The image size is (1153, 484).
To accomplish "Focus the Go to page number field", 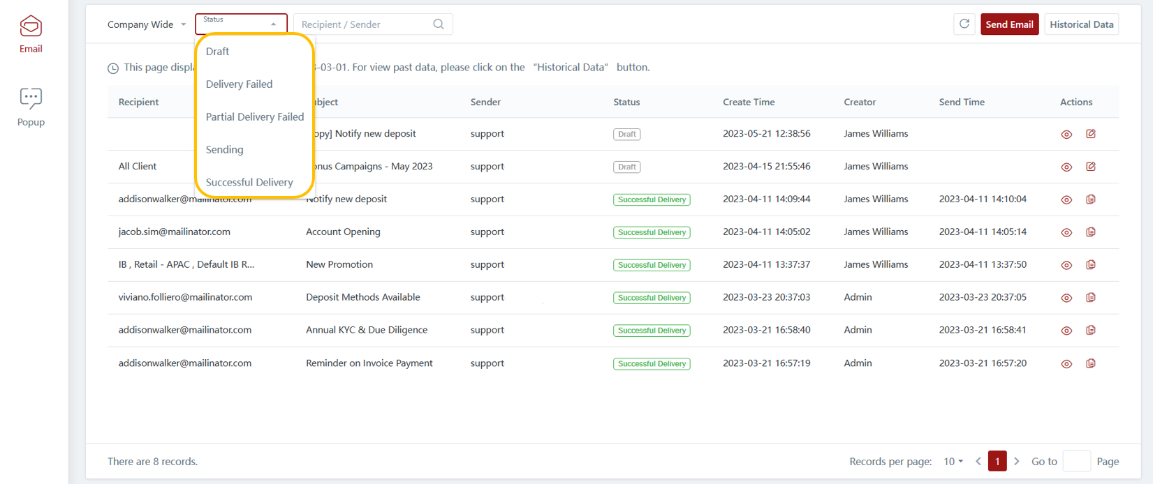I will (1076, 462).
